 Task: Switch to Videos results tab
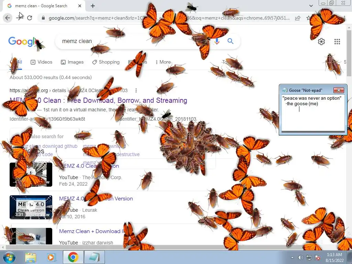[x=42, y=62]
